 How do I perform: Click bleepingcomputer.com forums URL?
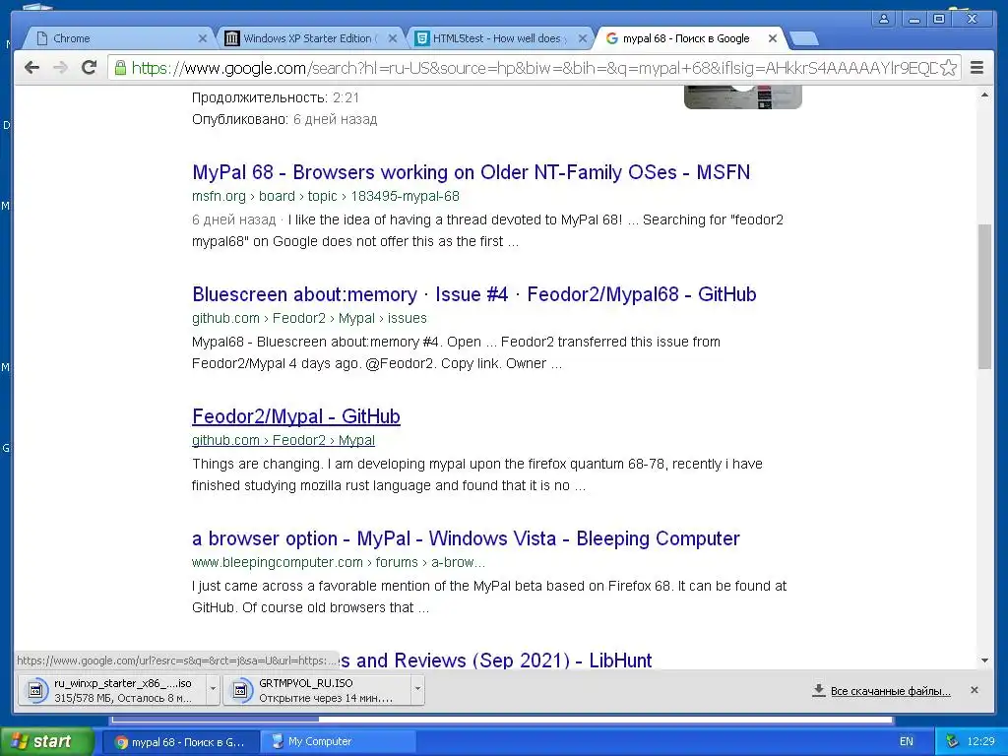tap(339, 562)
